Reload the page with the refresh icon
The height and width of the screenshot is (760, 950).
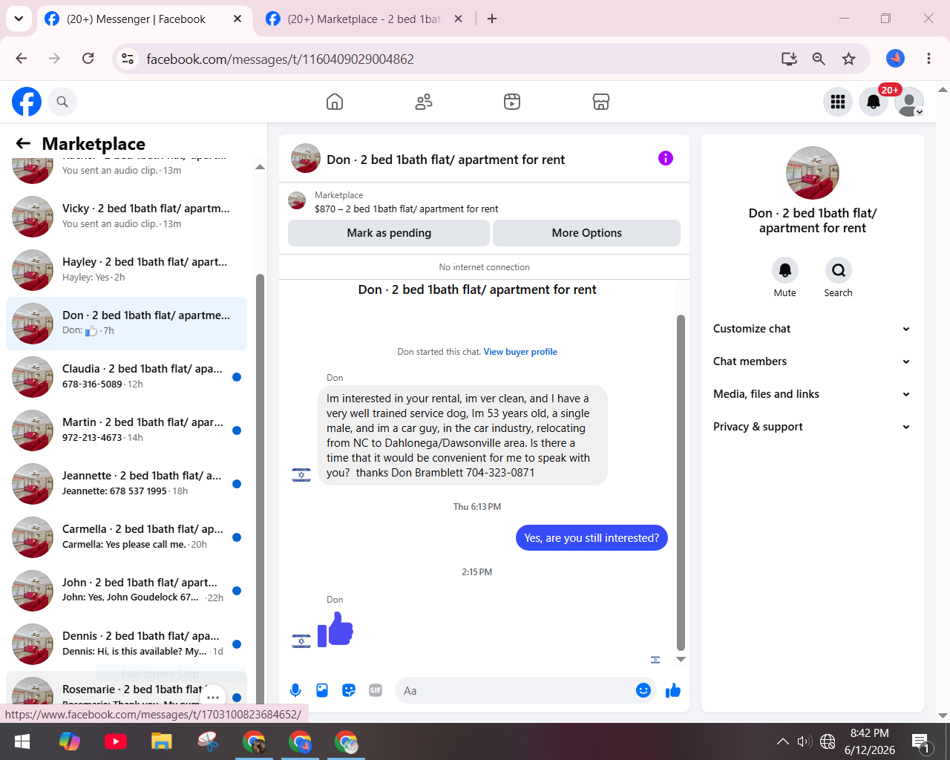(88, 59)
